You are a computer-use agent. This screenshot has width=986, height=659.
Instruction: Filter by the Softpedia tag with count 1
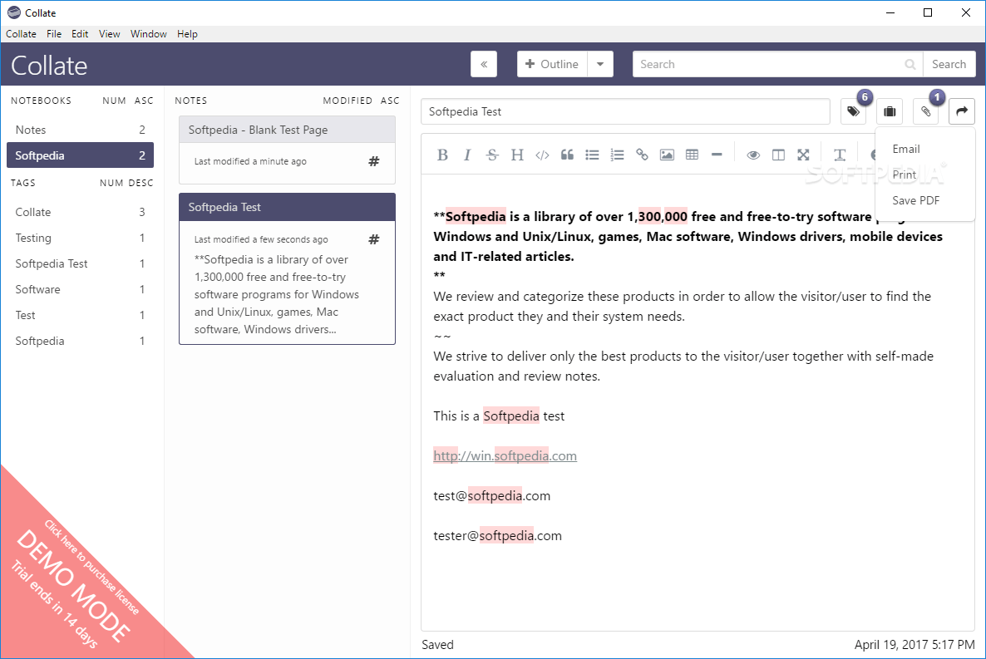[x=80, y=341]
